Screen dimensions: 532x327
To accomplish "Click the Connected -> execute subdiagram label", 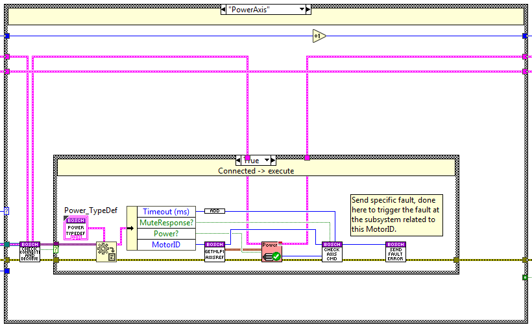I will coord(256,170).
